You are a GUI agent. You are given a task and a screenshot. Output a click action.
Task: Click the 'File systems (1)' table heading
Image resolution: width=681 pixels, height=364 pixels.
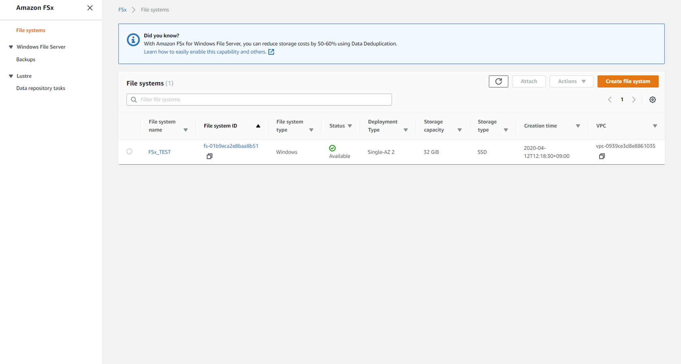click(150, 83)
